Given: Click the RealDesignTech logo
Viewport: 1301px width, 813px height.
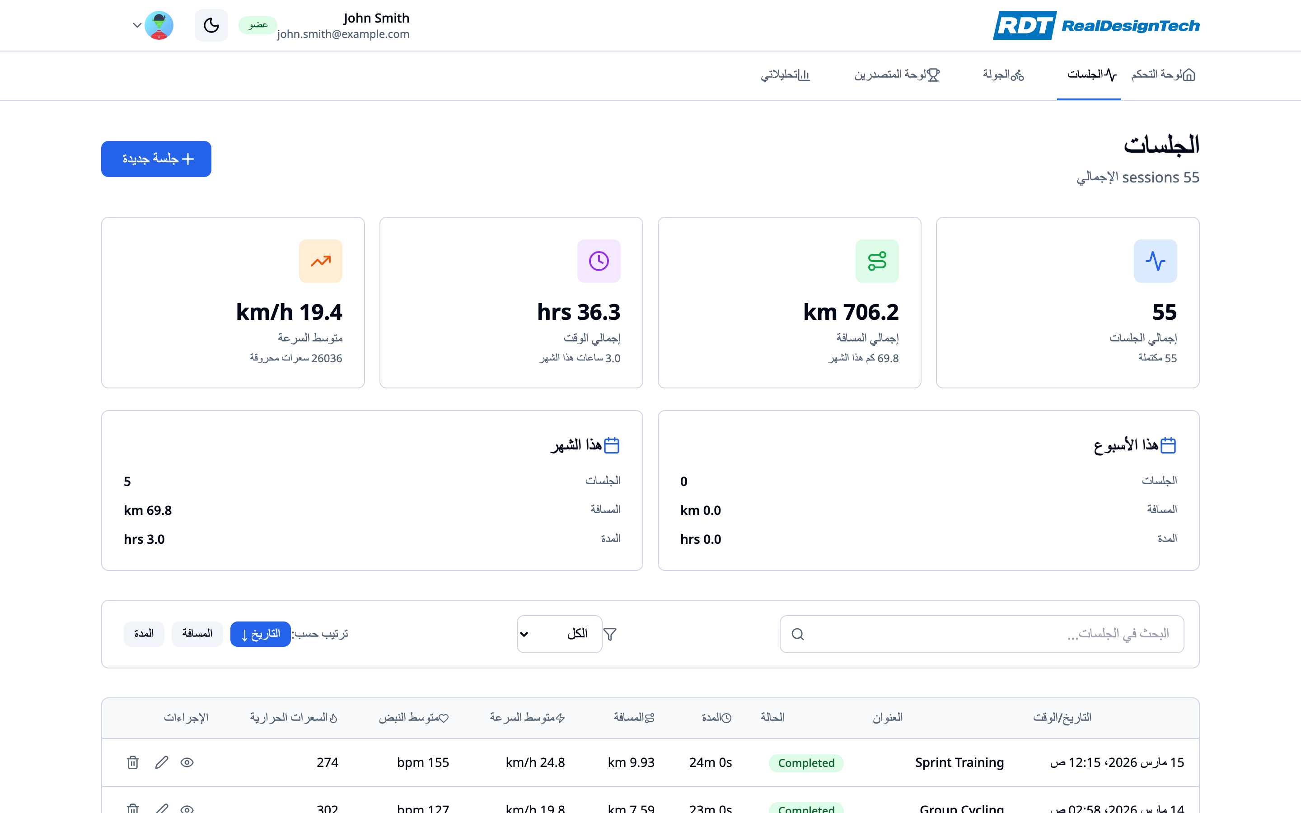Looking at the screenshot, I should (1096, 25).
